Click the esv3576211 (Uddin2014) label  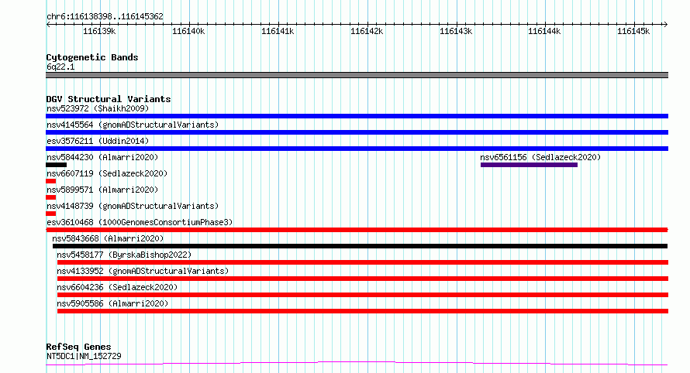click(x=98, y=141)
